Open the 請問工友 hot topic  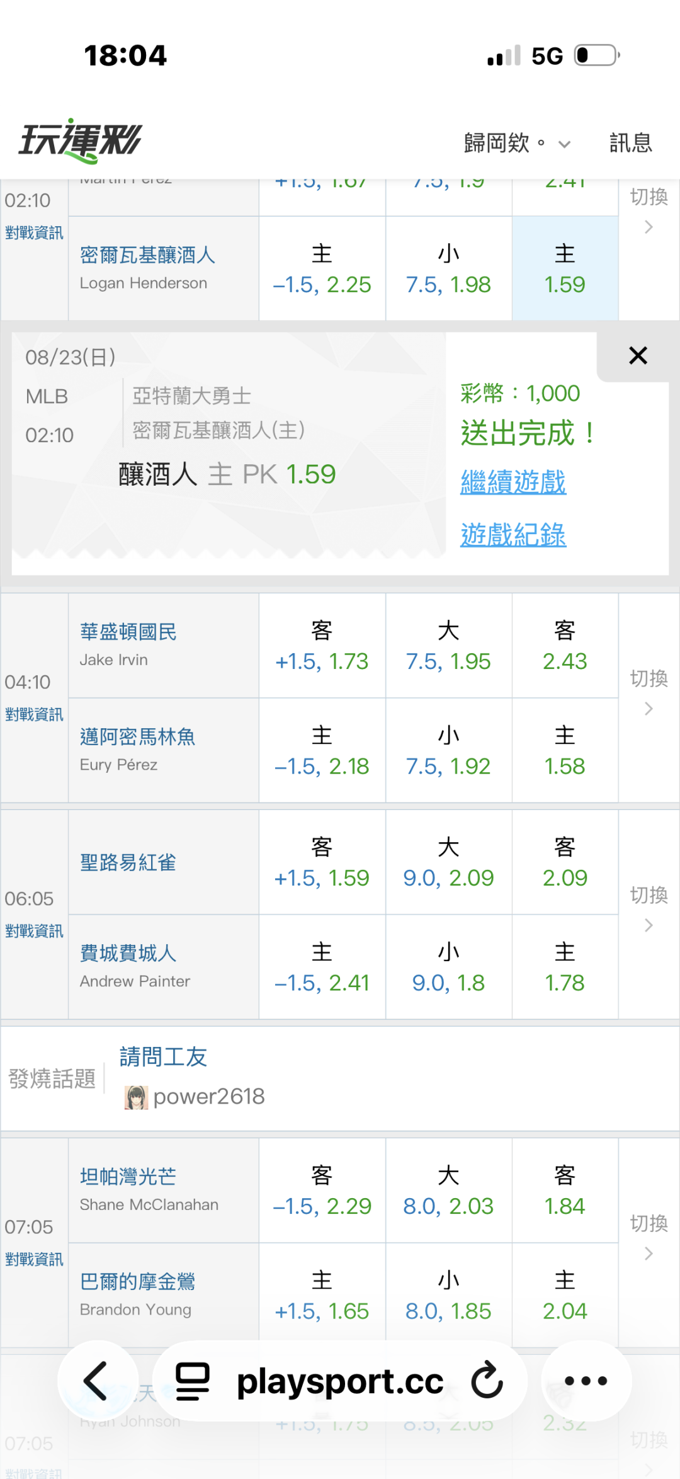(x=164, y=1057)
